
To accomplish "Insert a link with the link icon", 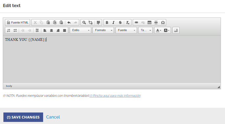I will [136, 22].
